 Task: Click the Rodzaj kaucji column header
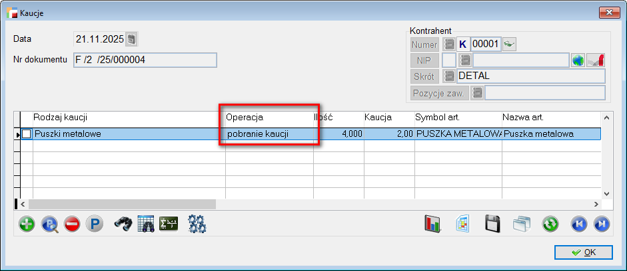coord(127,118)
